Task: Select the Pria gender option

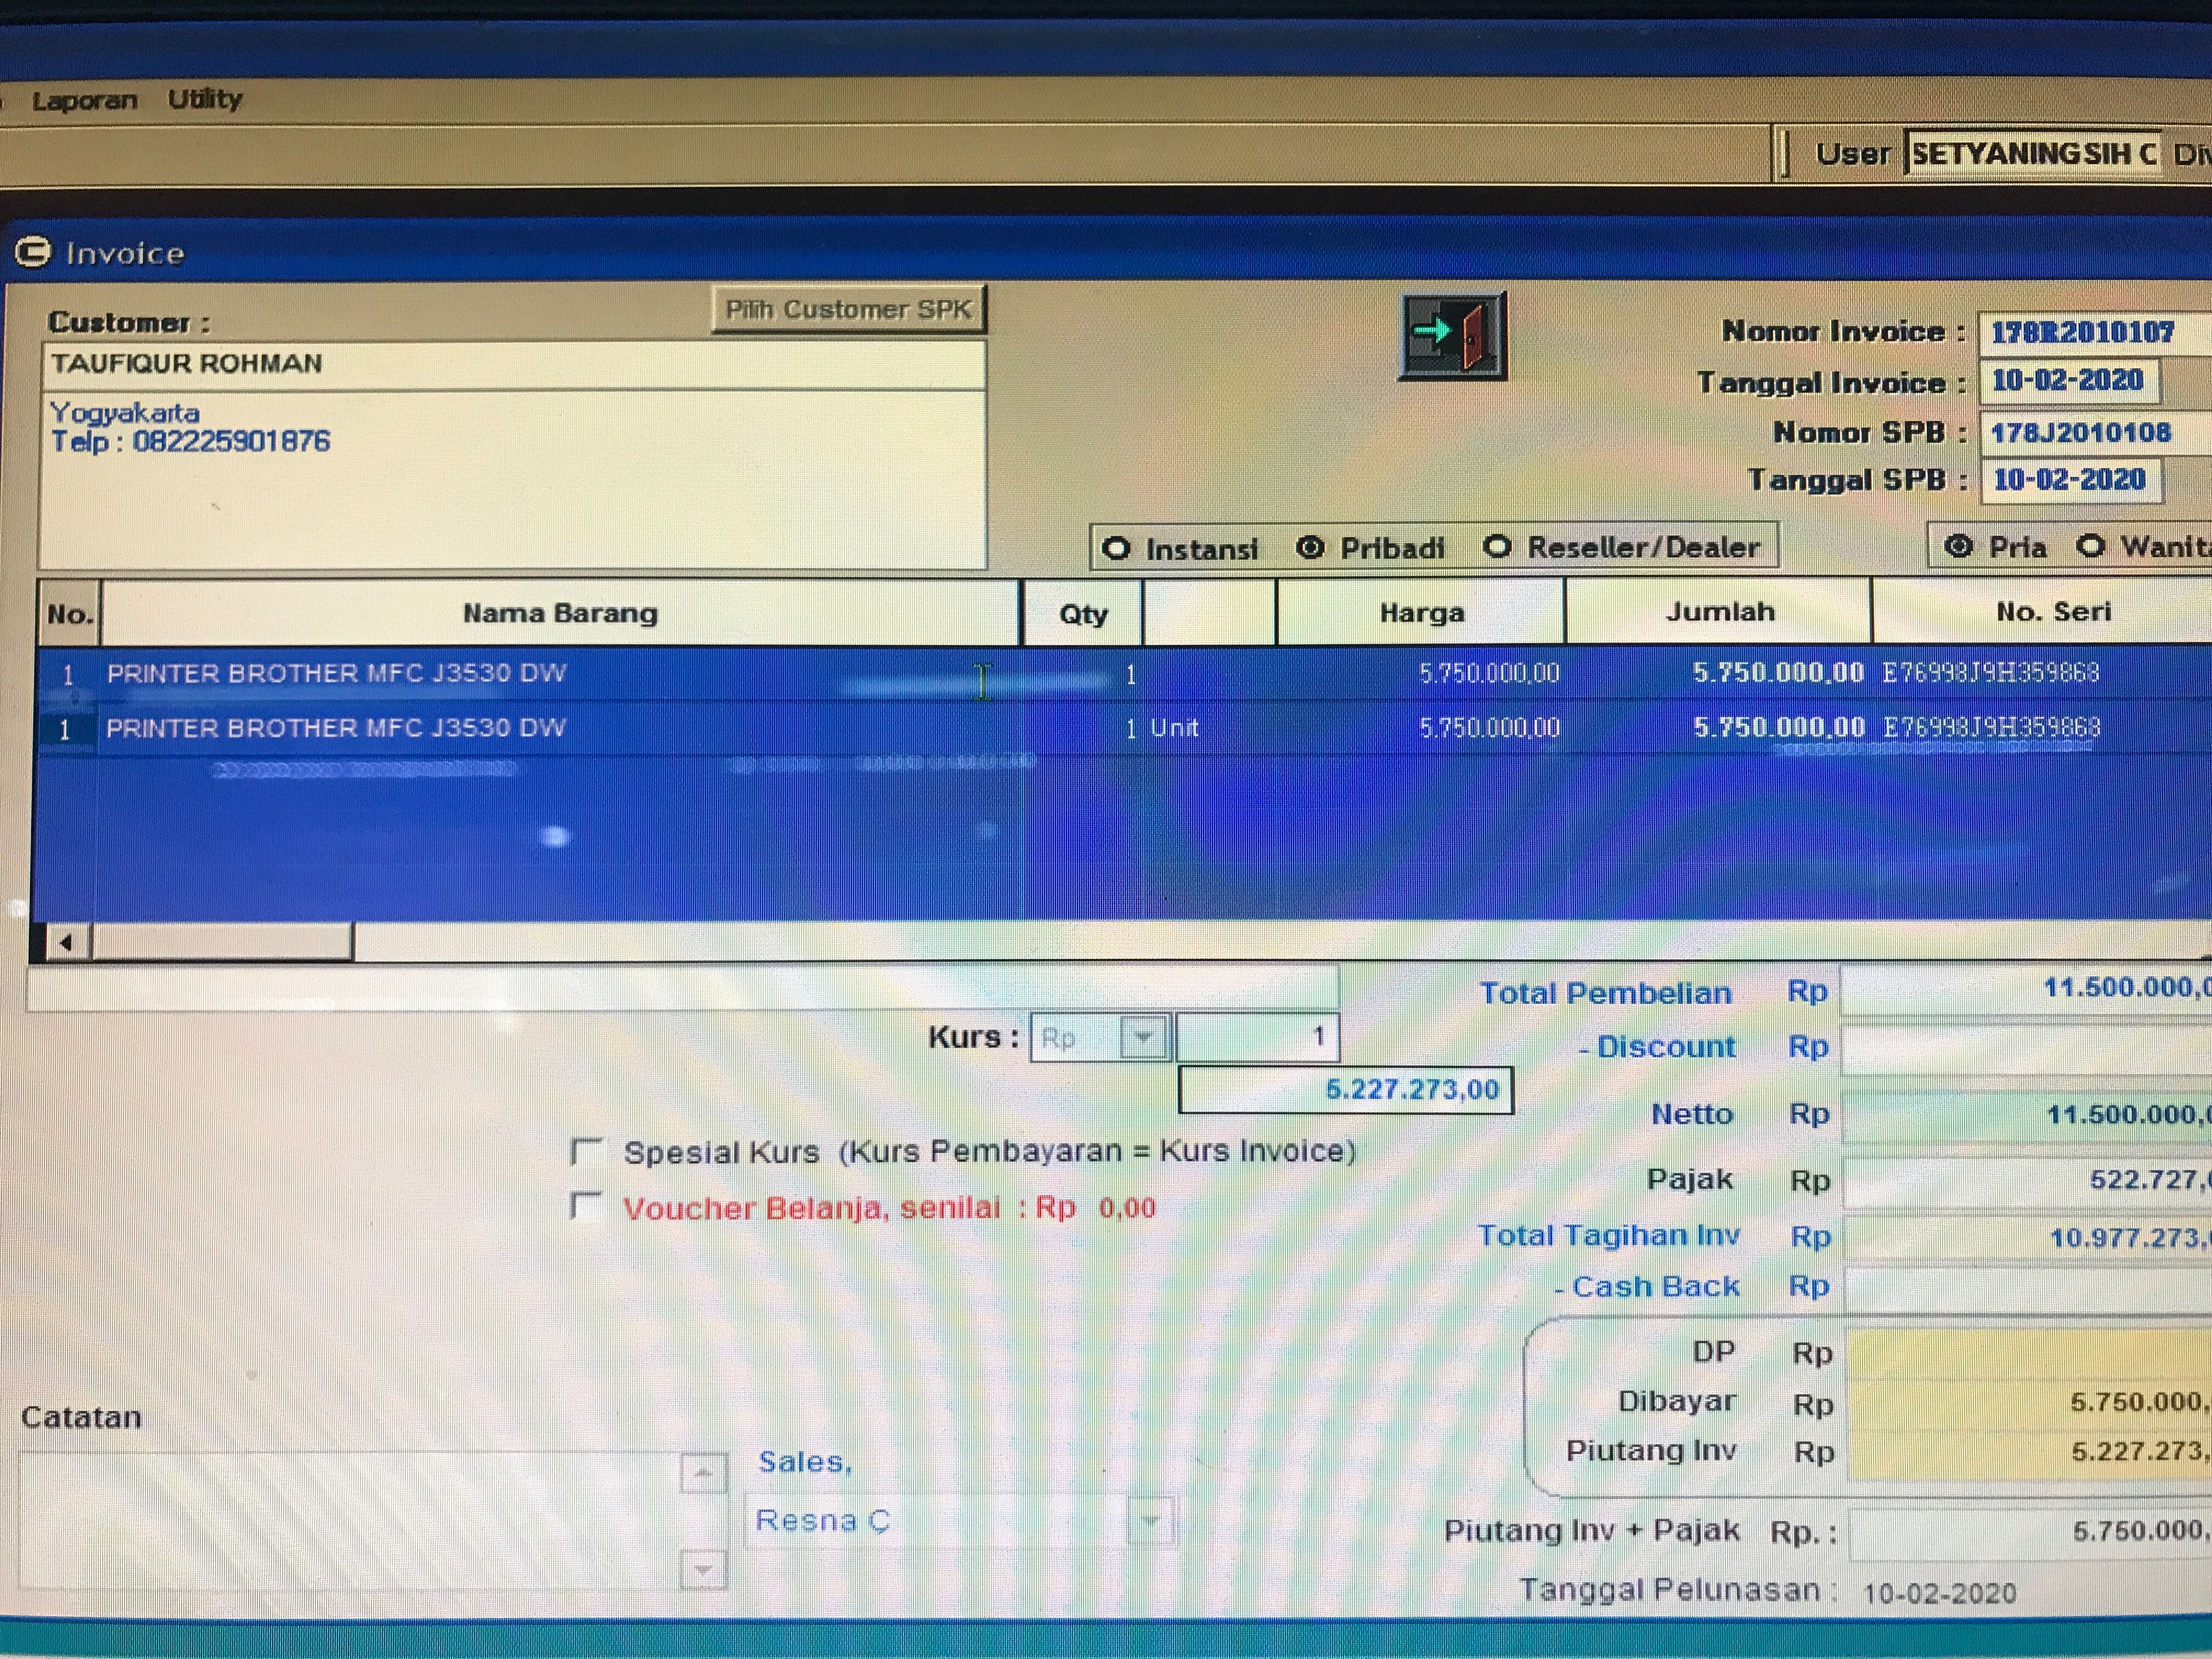Action: 1959,546
